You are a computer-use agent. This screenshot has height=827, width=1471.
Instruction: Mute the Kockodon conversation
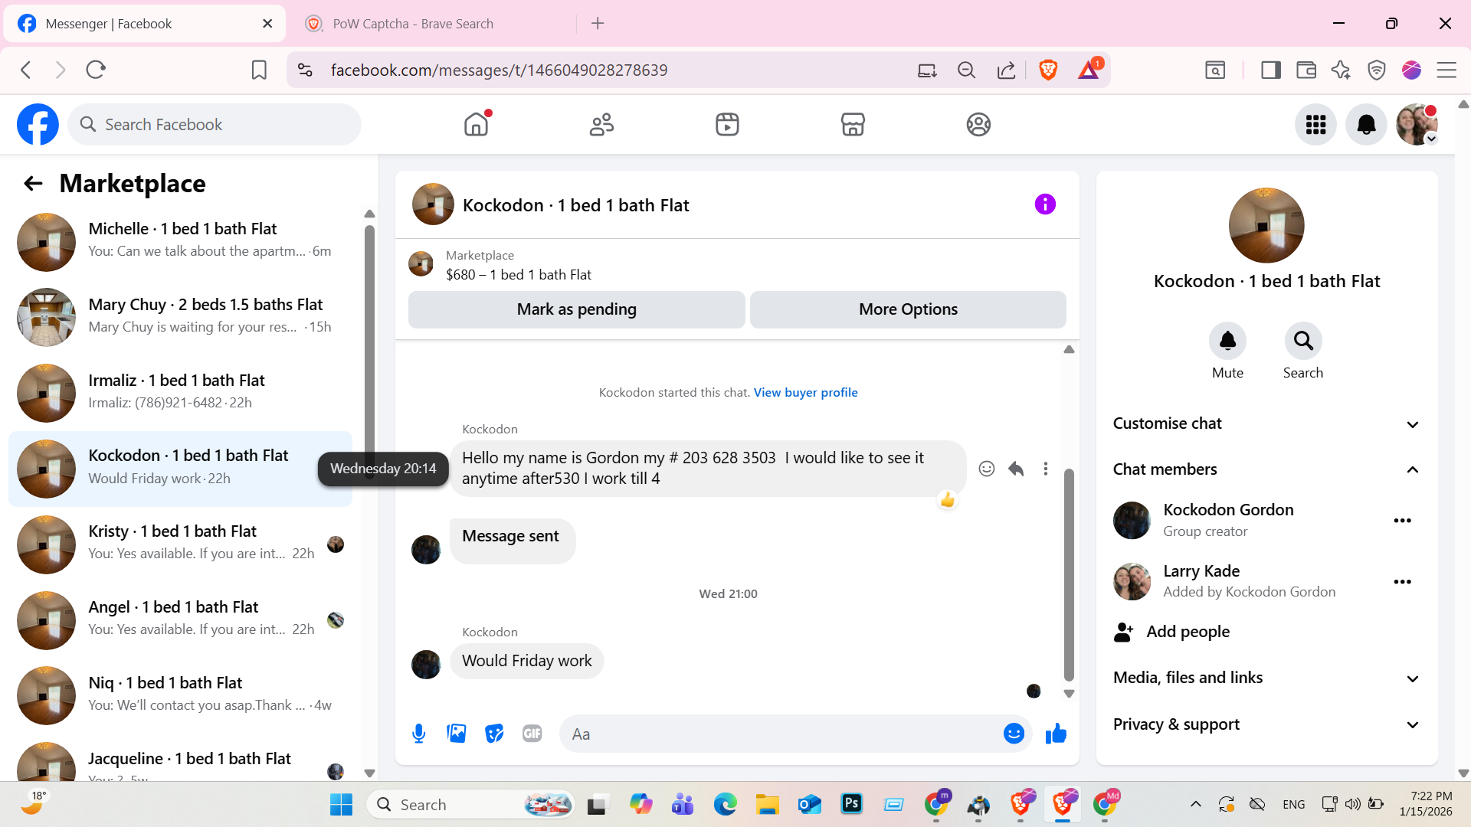point(1227,342)
